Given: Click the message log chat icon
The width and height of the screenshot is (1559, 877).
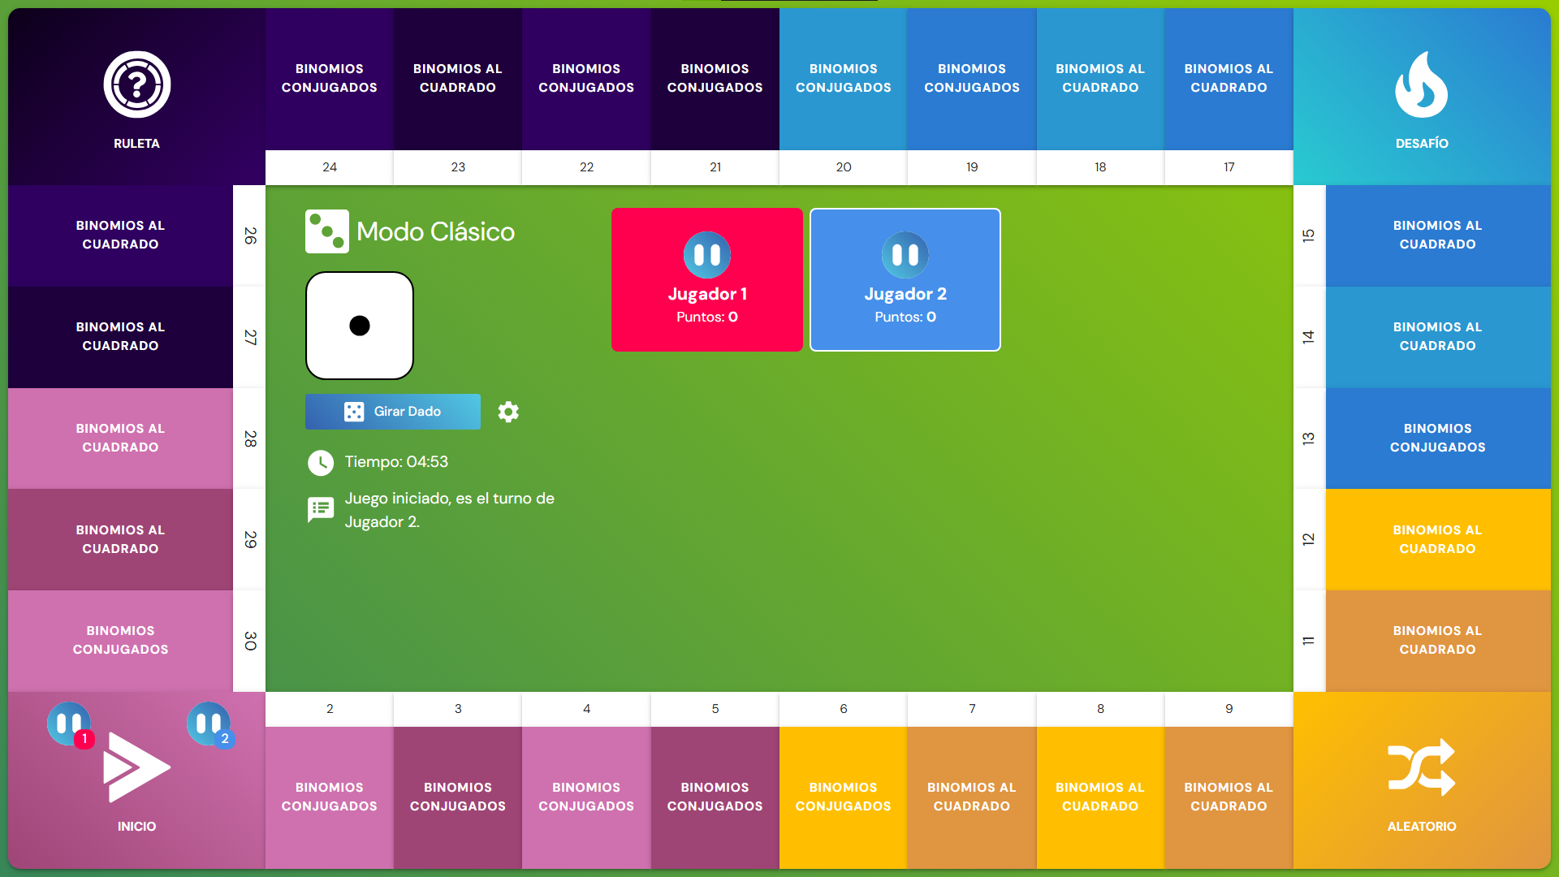Looking at the screenshot, I should 321,509.
